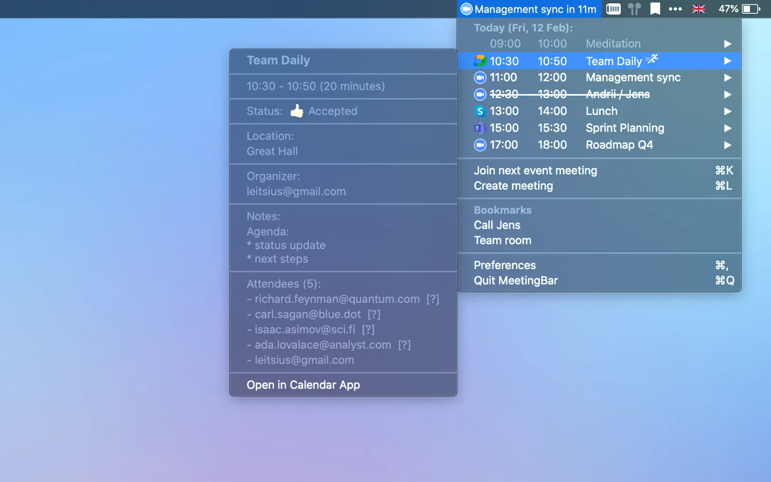Select Join next event meeting

coord(535,170)
